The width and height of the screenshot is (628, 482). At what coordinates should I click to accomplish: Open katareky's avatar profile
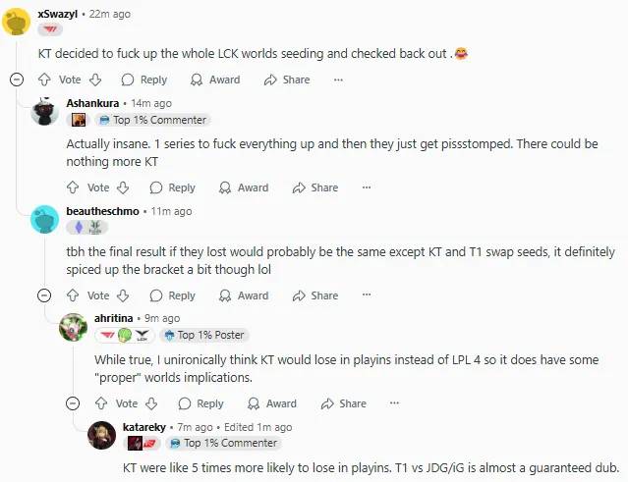102,434
